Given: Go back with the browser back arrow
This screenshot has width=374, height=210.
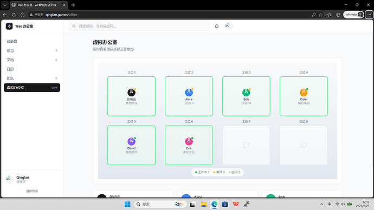Looking at the screenshot, I should 5,15.
